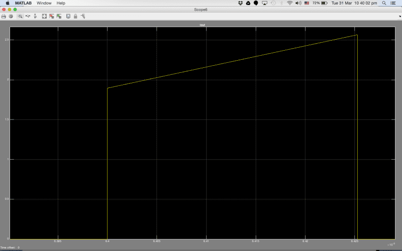Click the Time offset status text
This screenshot has height=251, width=402.
10,247
